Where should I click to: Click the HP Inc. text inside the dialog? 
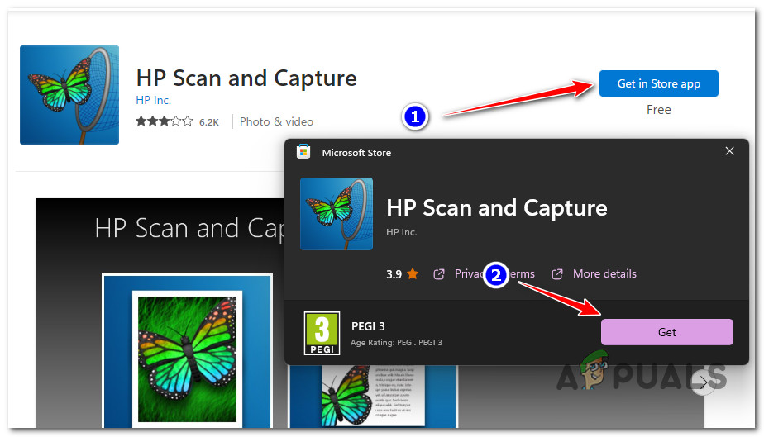[402, 232]
